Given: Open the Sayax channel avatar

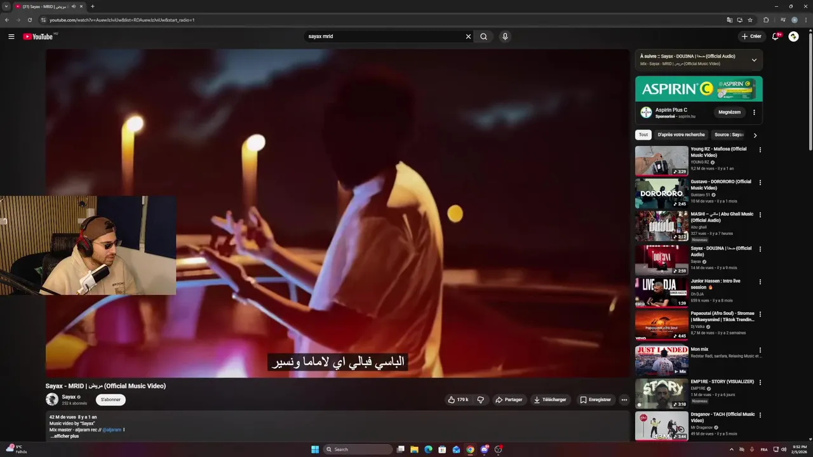Looking at the screenshot, I should 52,399.
